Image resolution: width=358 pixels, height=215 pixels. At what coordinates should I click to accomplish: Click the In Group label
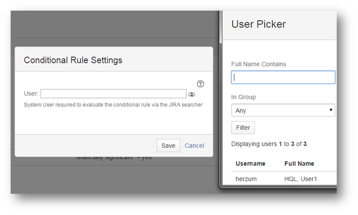[243, 97]
